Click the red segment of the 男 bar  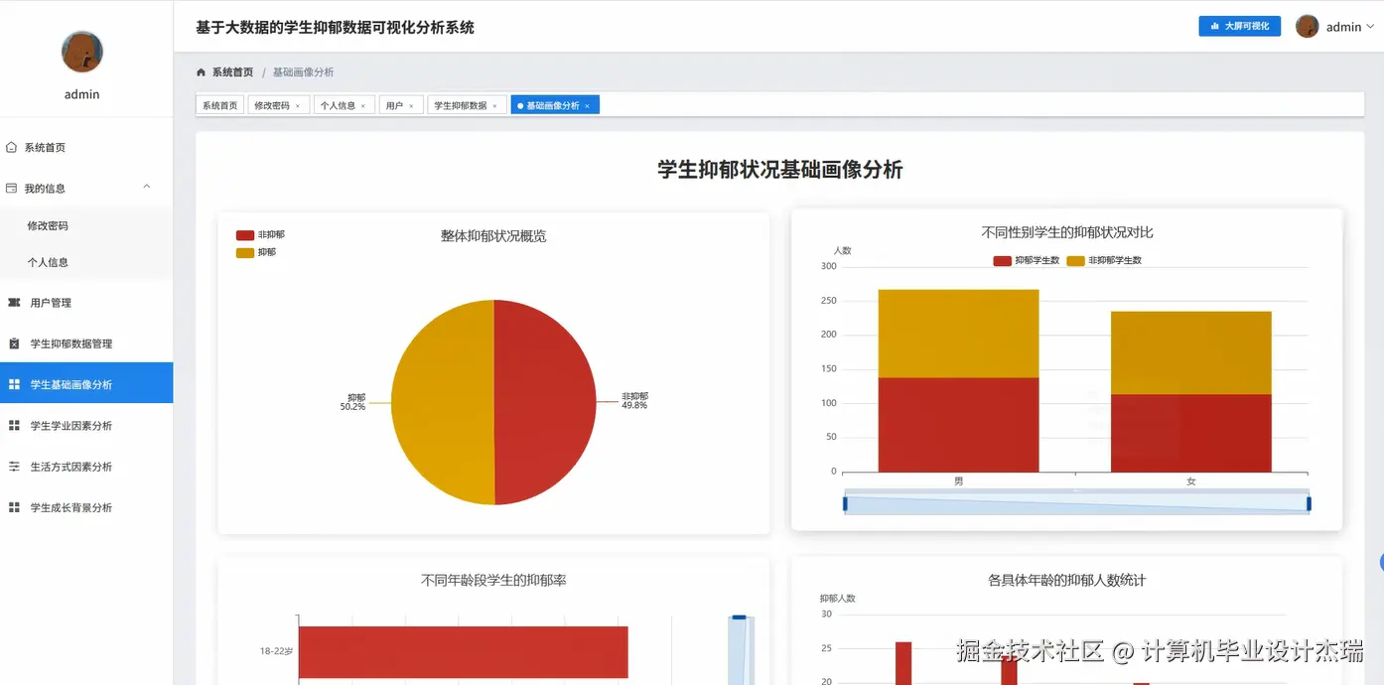coord(958,425)
